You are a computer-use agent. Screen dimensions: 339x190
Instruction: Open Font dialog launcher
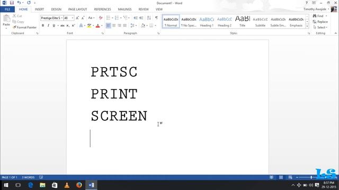(102, 33)
